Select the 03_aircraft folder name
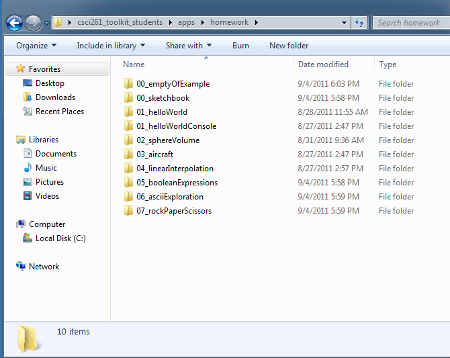Image resolution: width=450 pixels, height=358 pixels. click(x=154, y=154)
